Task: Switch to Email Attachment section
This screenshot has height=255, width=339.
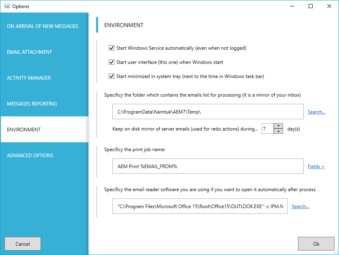Action: pyautogui.click(x=44, y=52)
